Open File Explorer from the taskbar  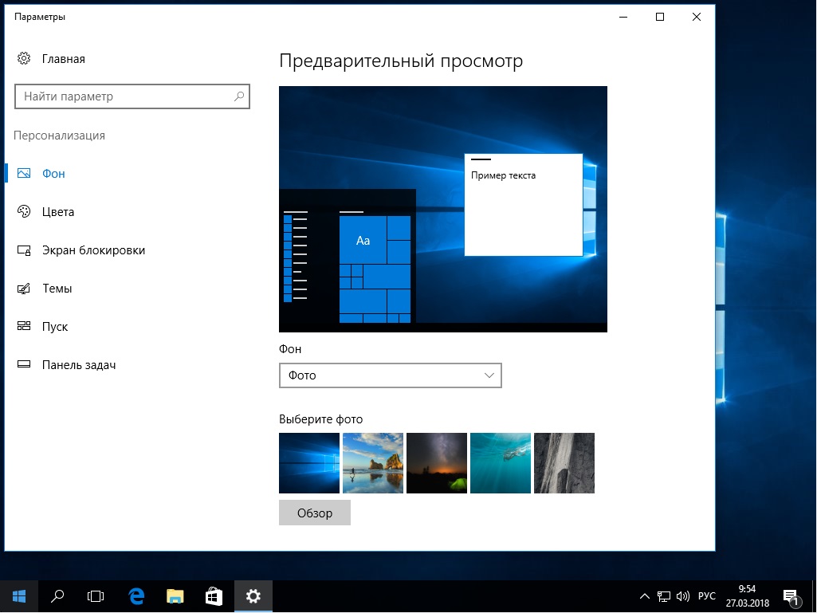coord(175,595)
